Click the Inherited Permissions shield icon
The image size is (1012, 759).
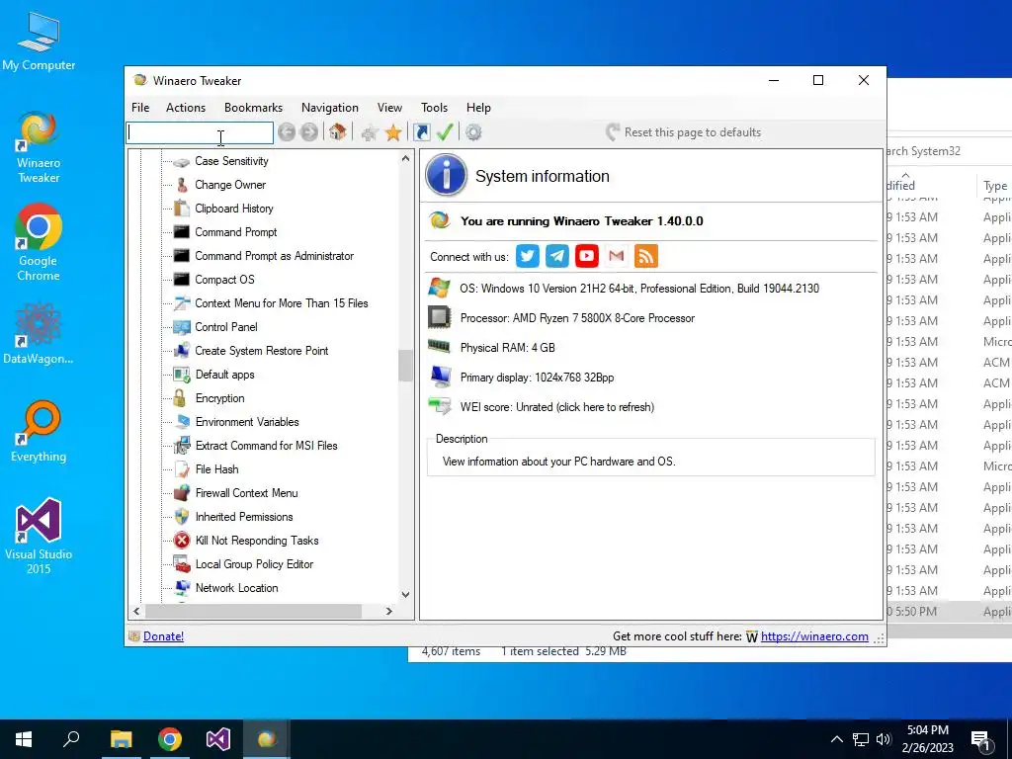tap(182, 516)
